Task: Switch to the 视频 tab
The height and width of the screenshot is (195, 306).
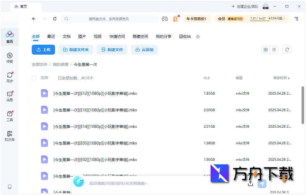Action: pos(97,36)
